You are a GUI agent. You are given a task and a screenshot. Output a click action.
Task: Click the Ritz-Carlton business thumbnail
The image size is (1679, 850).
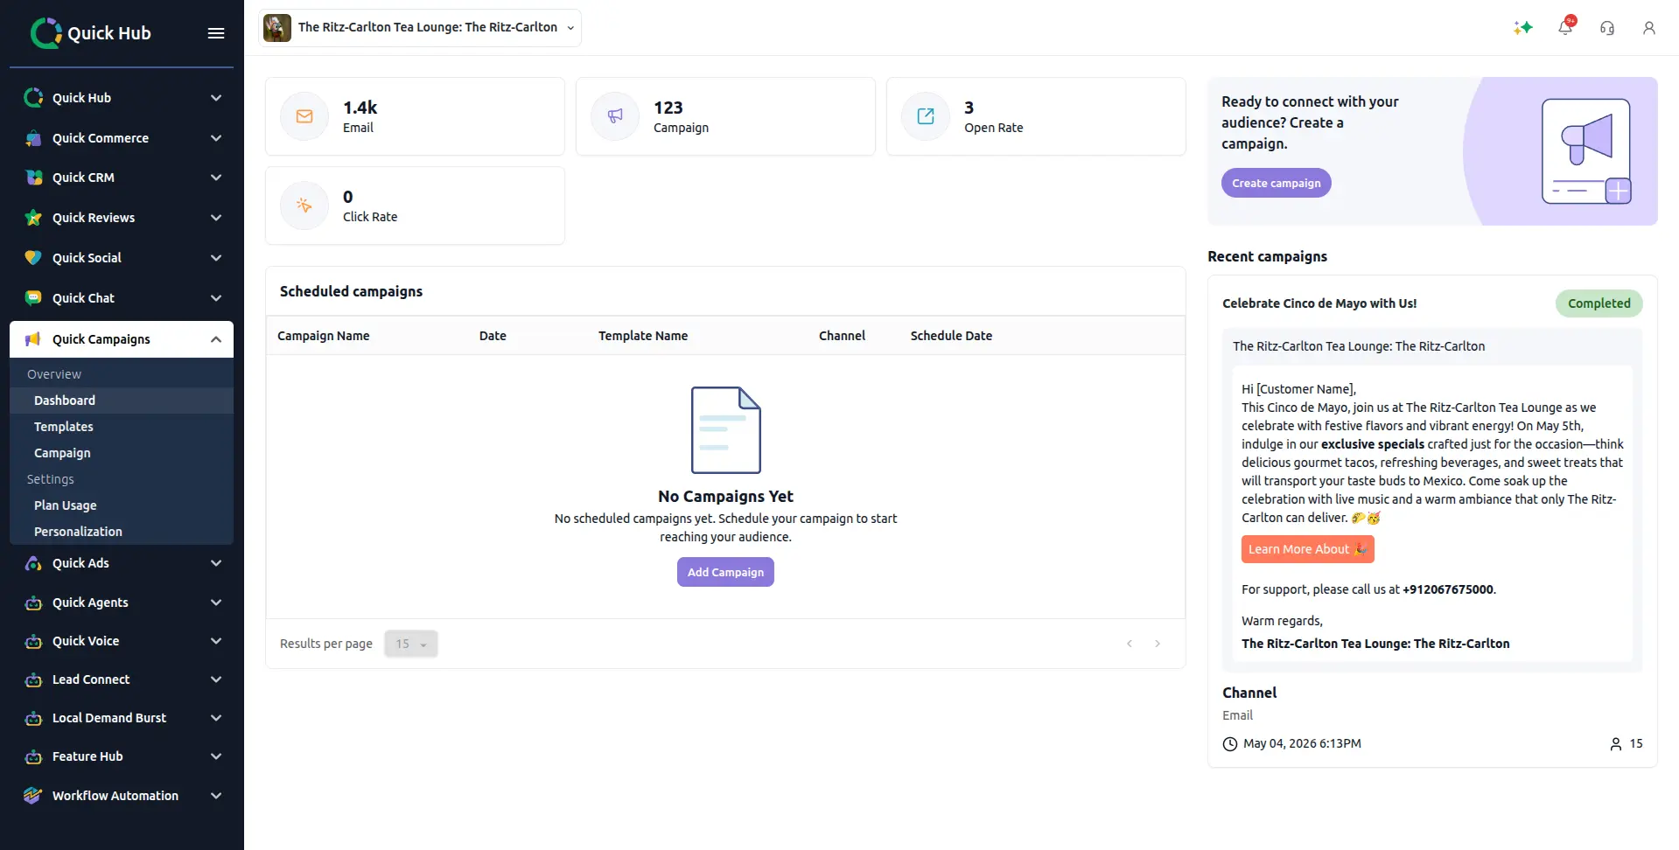click(277, 28)
